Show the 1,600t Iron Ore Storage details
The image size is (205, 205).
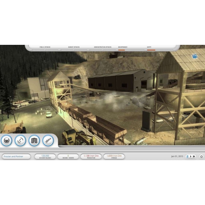pos(114,156)
